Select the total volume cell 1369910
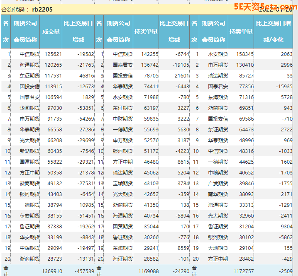This screenshot has height=276, width=298. coord(52,271)
